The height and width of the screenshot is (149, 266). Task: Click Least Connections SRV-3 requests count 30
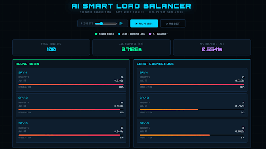point(243,128)
